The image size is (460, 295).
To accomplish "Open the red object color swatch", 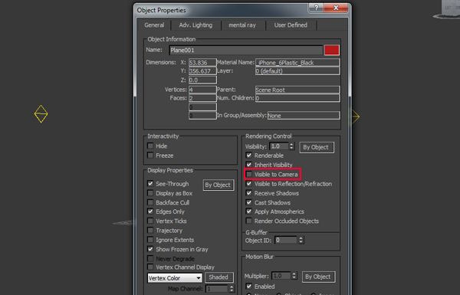I will (332, 50).
